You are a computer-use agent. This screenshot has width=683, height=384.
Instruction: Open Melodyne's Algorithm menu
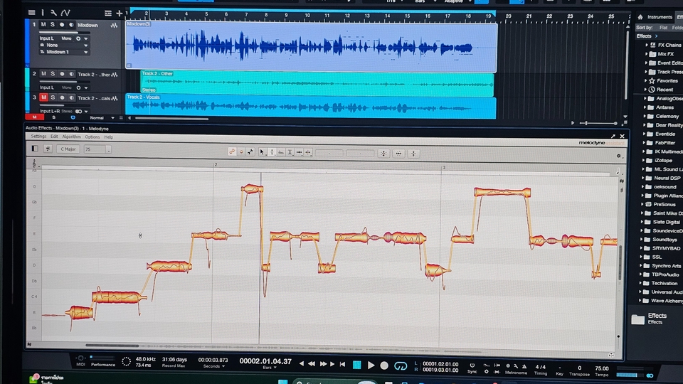point(71,137)
